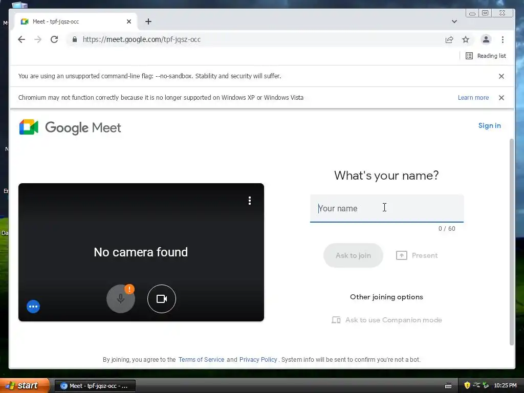Reload the Meet page

54,39
